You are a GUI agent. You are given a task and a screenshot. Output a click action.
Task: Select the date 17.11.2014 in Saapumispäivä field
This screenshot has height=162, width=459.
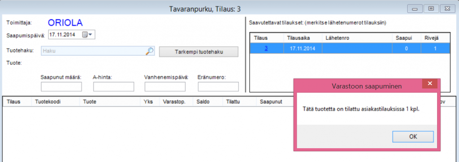click(62, 35)
